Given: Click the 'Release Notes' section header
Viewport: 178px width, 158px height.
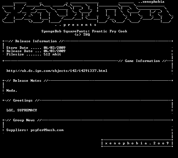Looking at the screenshot, I should (x=27, y=81).
